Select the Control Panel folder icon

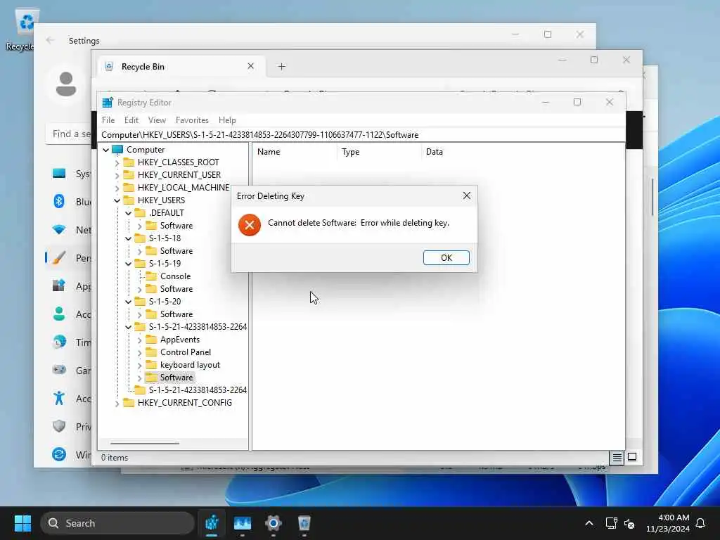click(x=151, y=352)
